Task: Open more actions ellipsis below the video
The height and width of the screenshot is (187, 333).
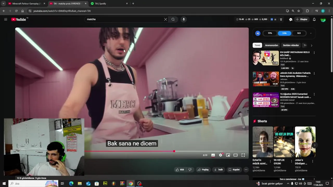Action: [x=246, y=170]
